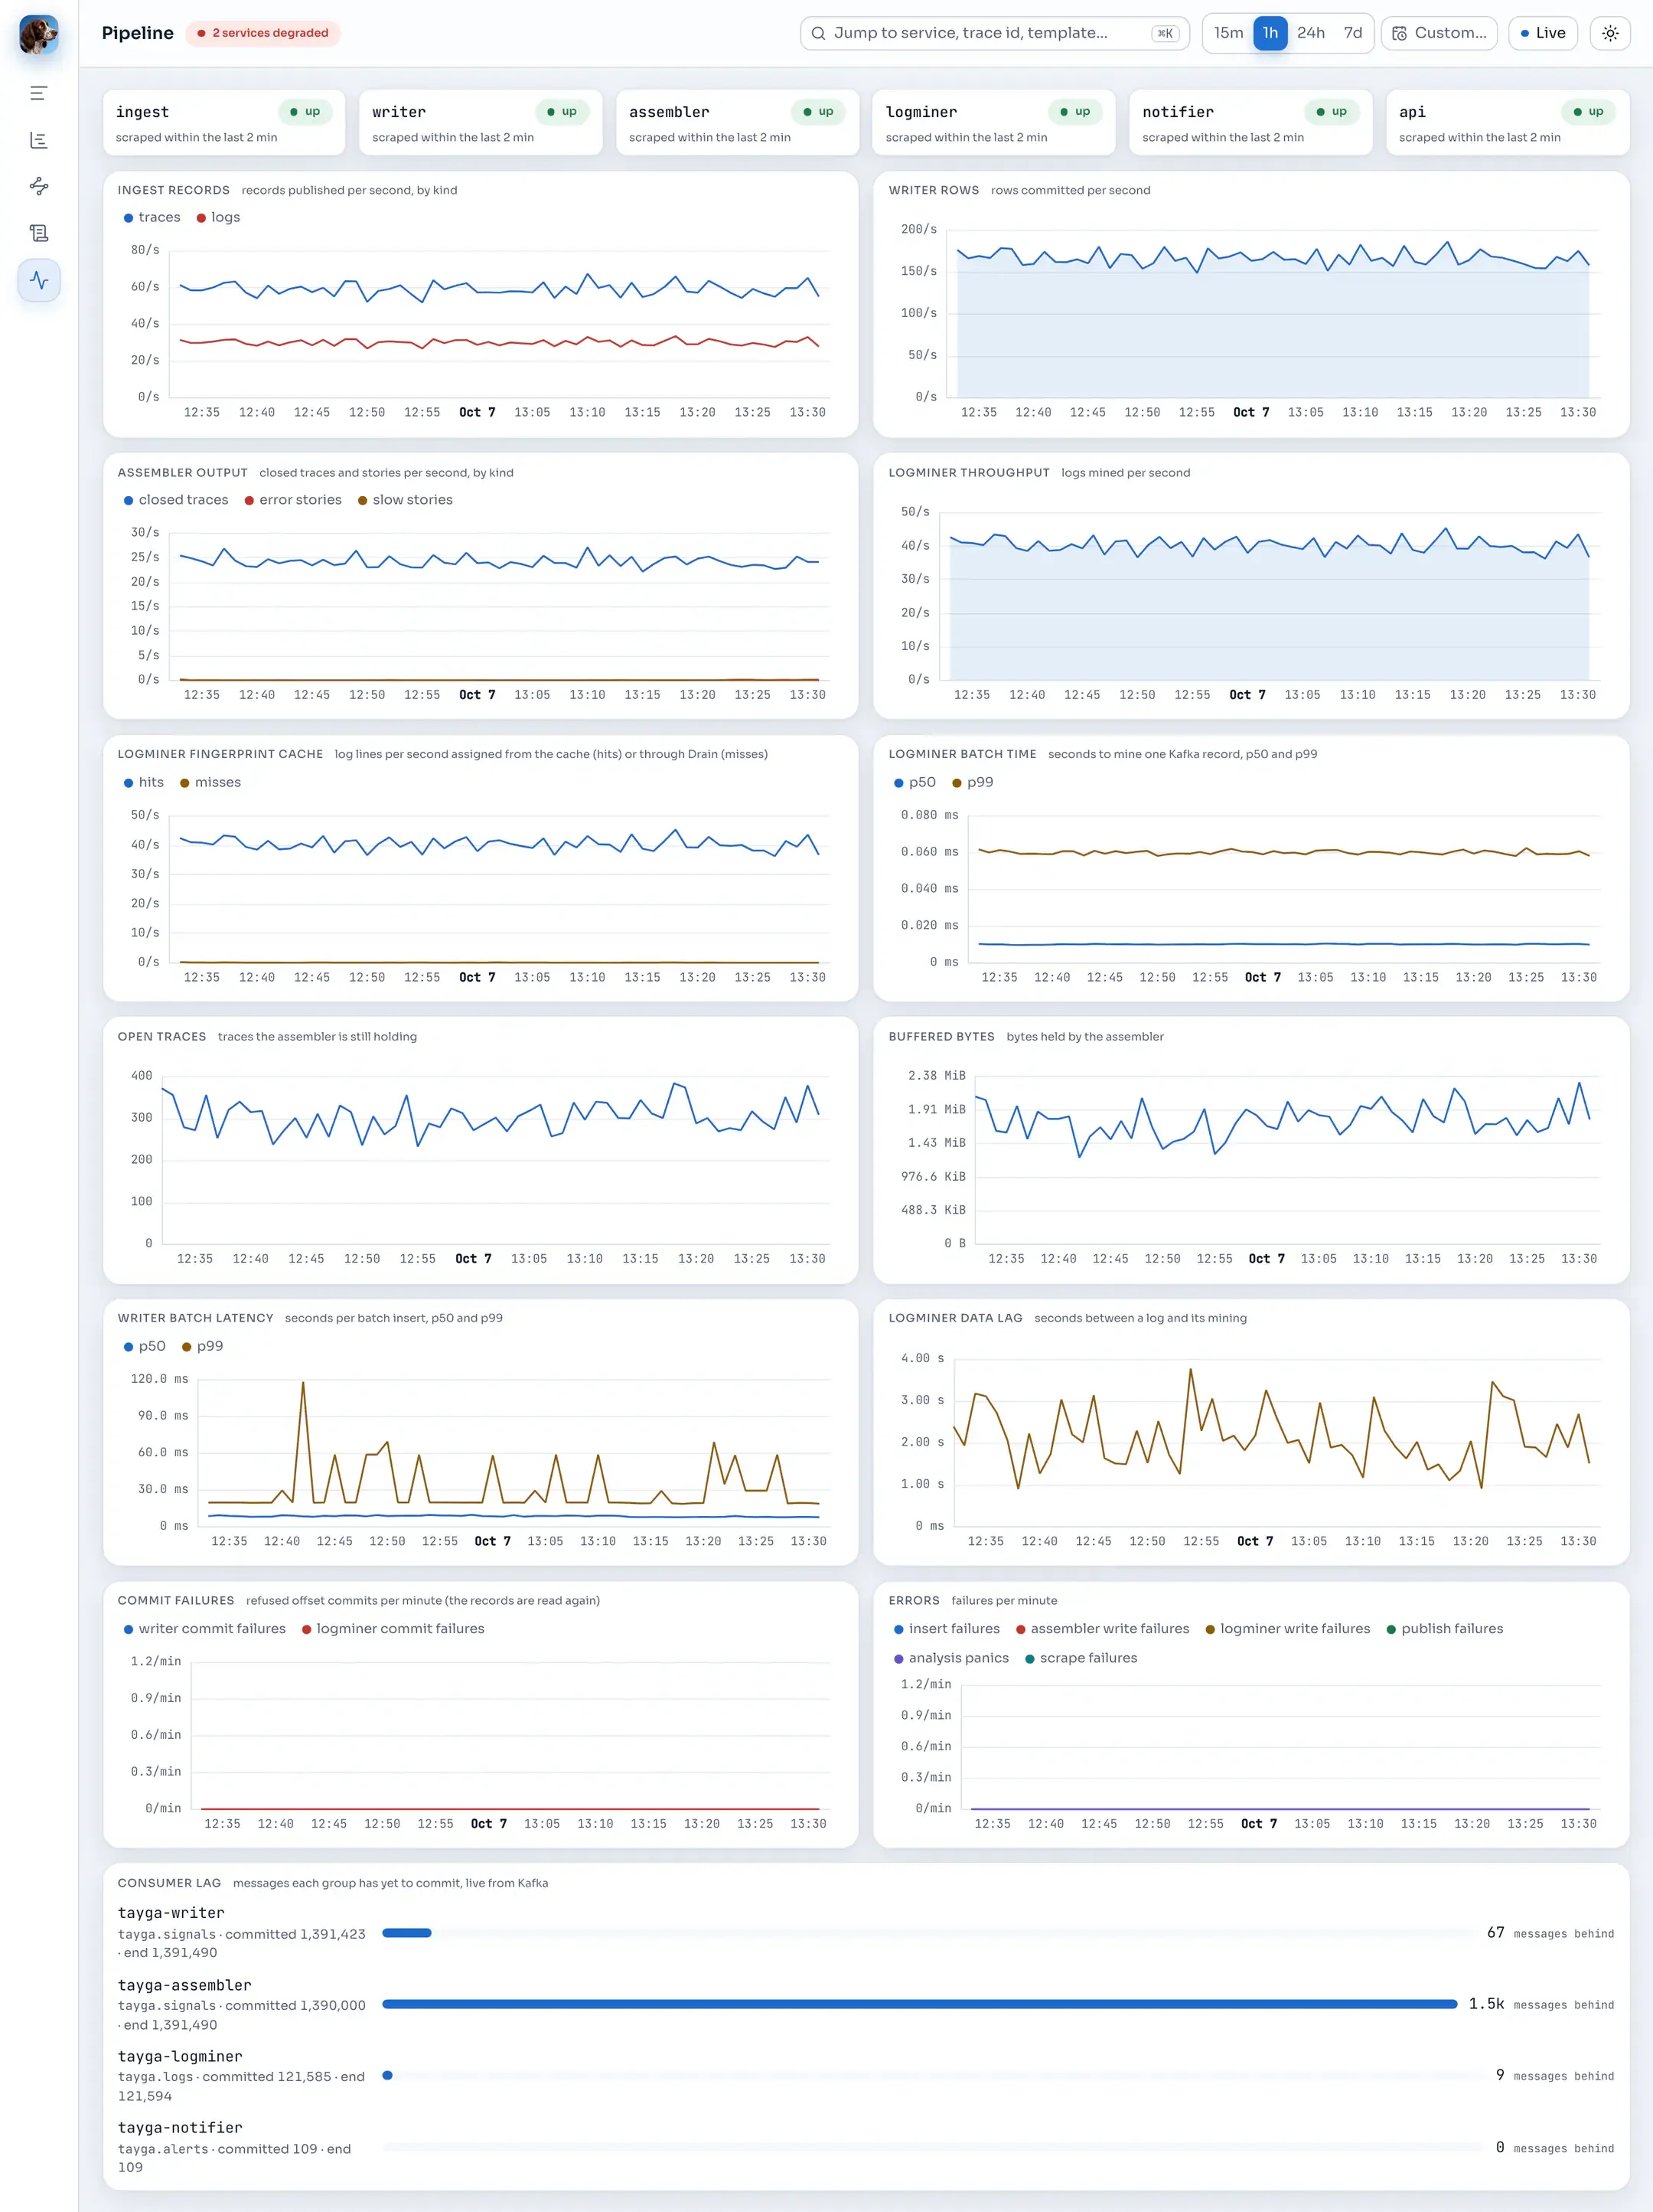Switch time range to 24h
Viewport: 1653px width, 2212px height.
coord(1311,33)
